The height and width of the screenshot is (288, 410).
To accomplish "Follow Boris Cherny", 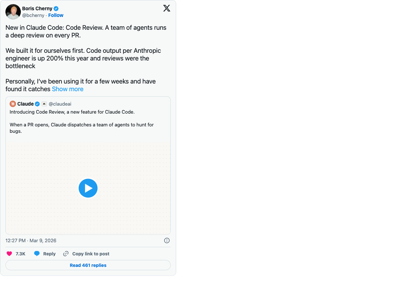I will (56, 15).
